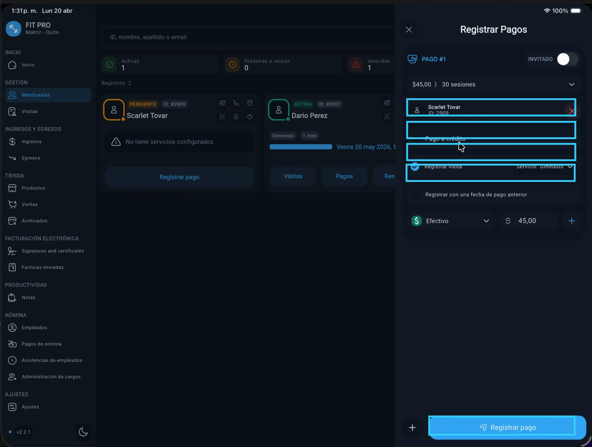The width and height of the screenshot is (592, 447).
Task: Click the plus icon beside the amount field
Action: click(572, 221)
